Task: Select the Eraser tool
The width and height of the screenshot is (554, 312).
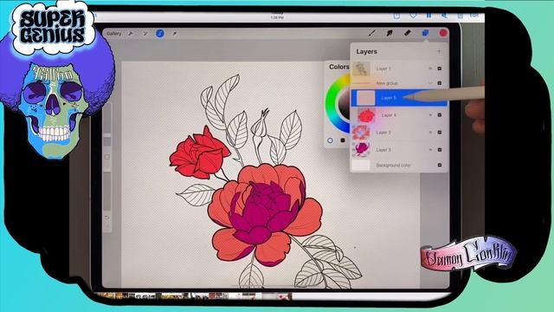Action: coord(408,33)
